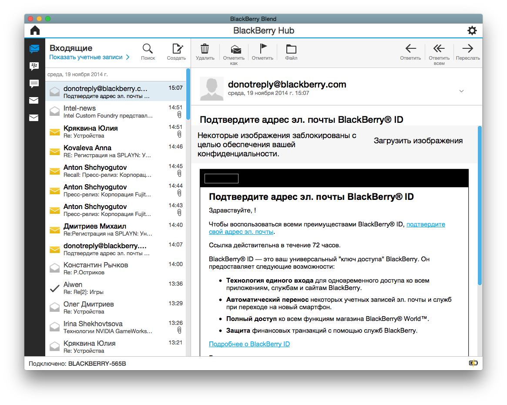Click the battery connection status icon

(473, 363)
